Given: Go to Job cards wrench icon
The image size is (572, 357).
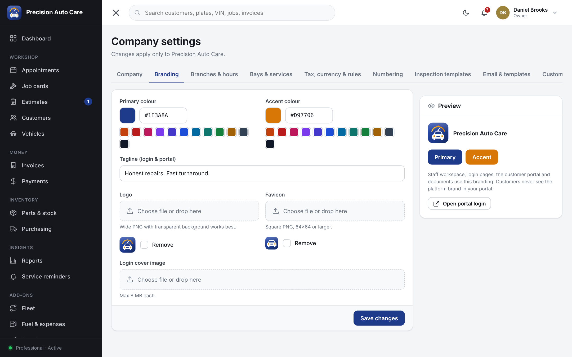Looking at the screenshot, I should coord(13,86).
